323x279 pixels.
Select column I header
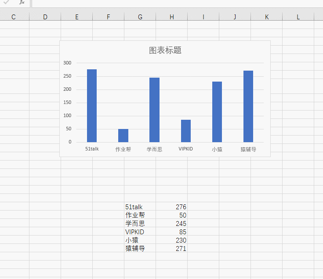(x=203, y=17)
